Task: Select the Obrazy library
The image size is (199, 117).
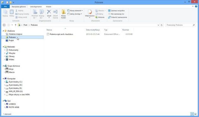Action: point(12,56)
